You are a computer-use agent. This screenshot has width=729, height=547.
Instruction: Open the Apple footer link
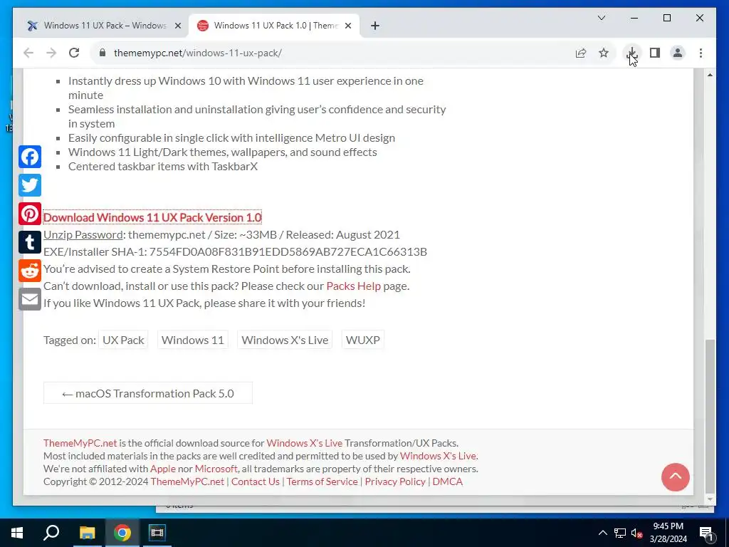point(163,469)
